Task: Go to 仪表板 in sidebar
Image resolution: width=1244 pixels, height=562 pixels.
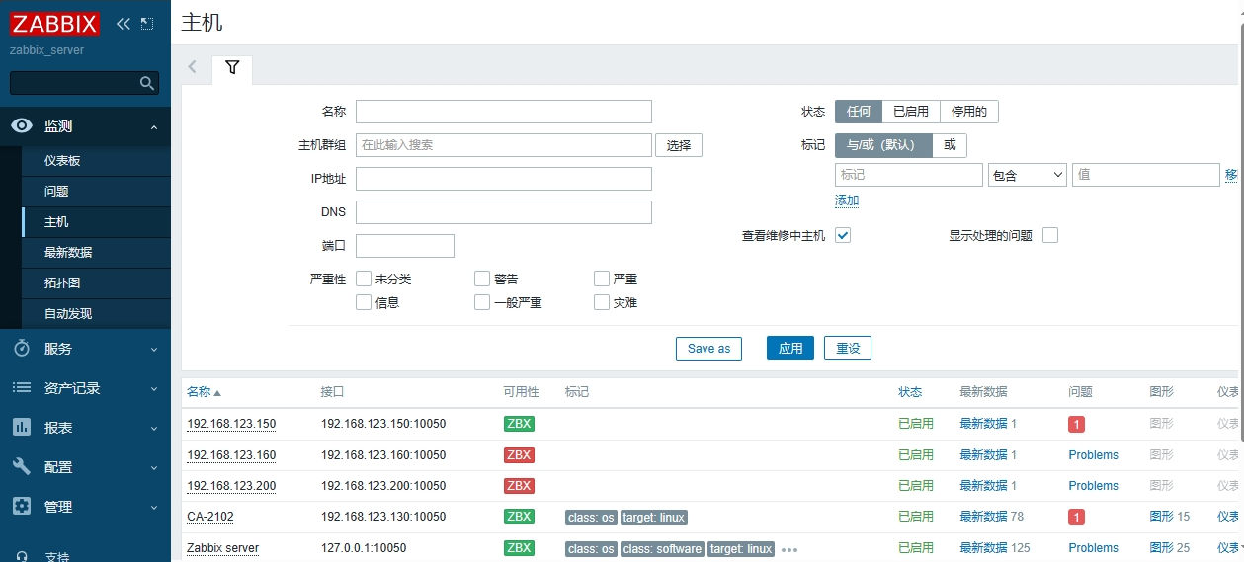Action: pos(62,161)
